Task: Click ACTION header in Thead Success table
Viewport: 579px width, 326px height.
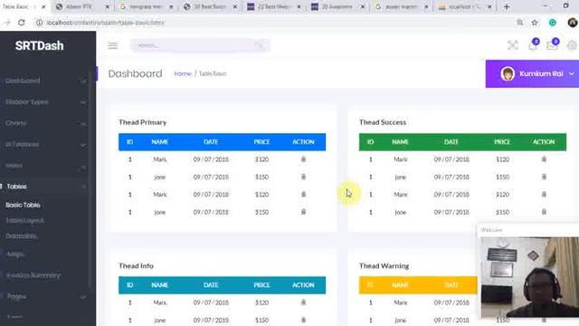Action: point(544,142)
